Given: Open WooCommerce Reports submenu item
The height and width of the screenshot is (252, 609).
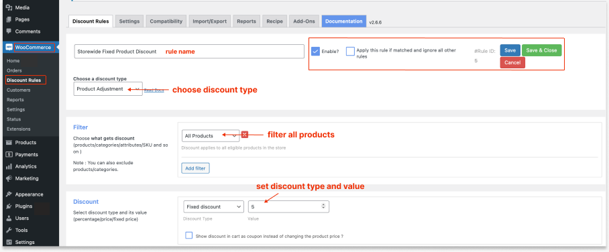Looking at the screenshot, I should point(15,100).
